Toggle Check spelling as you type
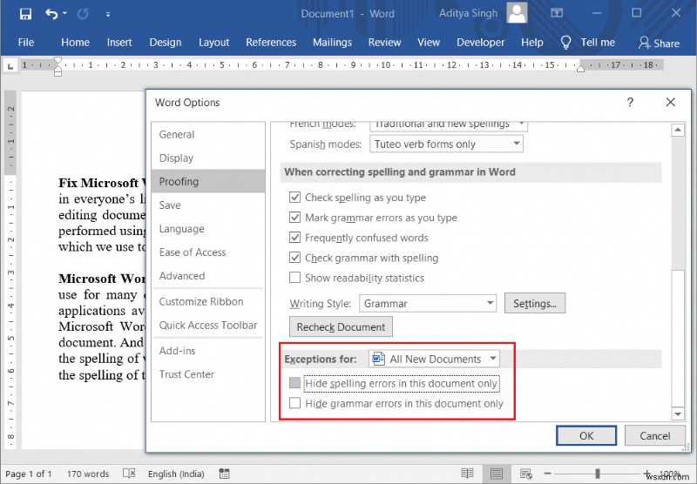The image size is (697, 484). pos(294,197)
